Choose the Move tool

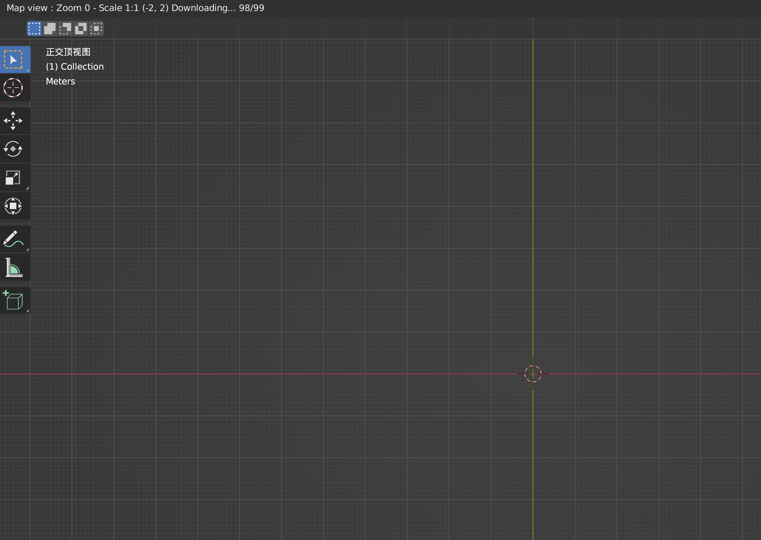point(15,121)
